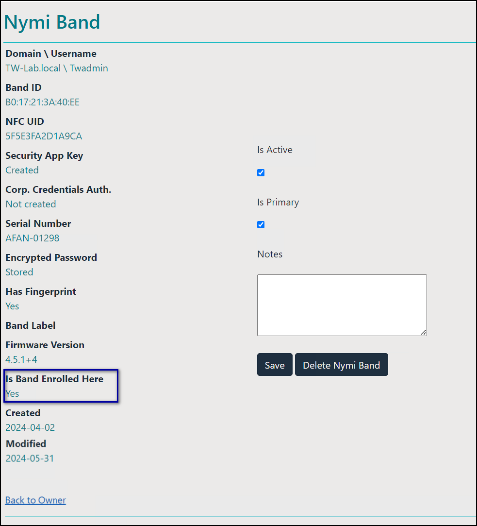Click the Yes value under Is Band Enrolled Here

click(x=12, y=393)
